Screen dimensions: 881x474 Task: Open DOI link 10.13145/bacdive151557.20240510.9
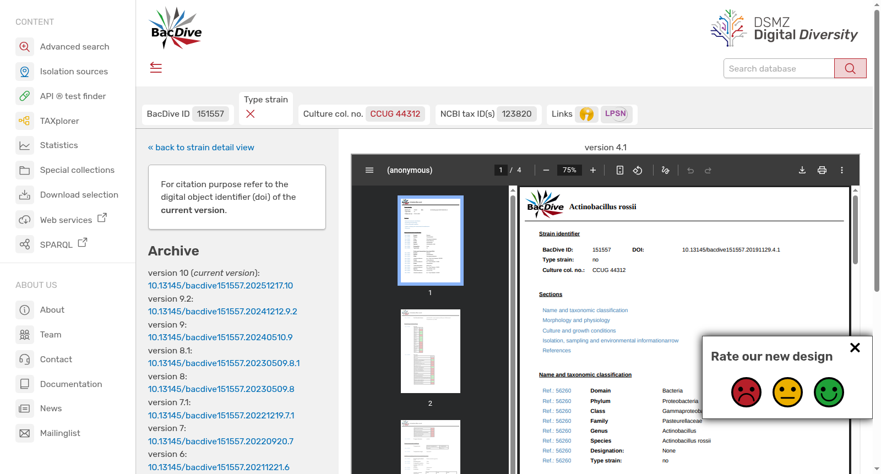(x=220, y=337)
